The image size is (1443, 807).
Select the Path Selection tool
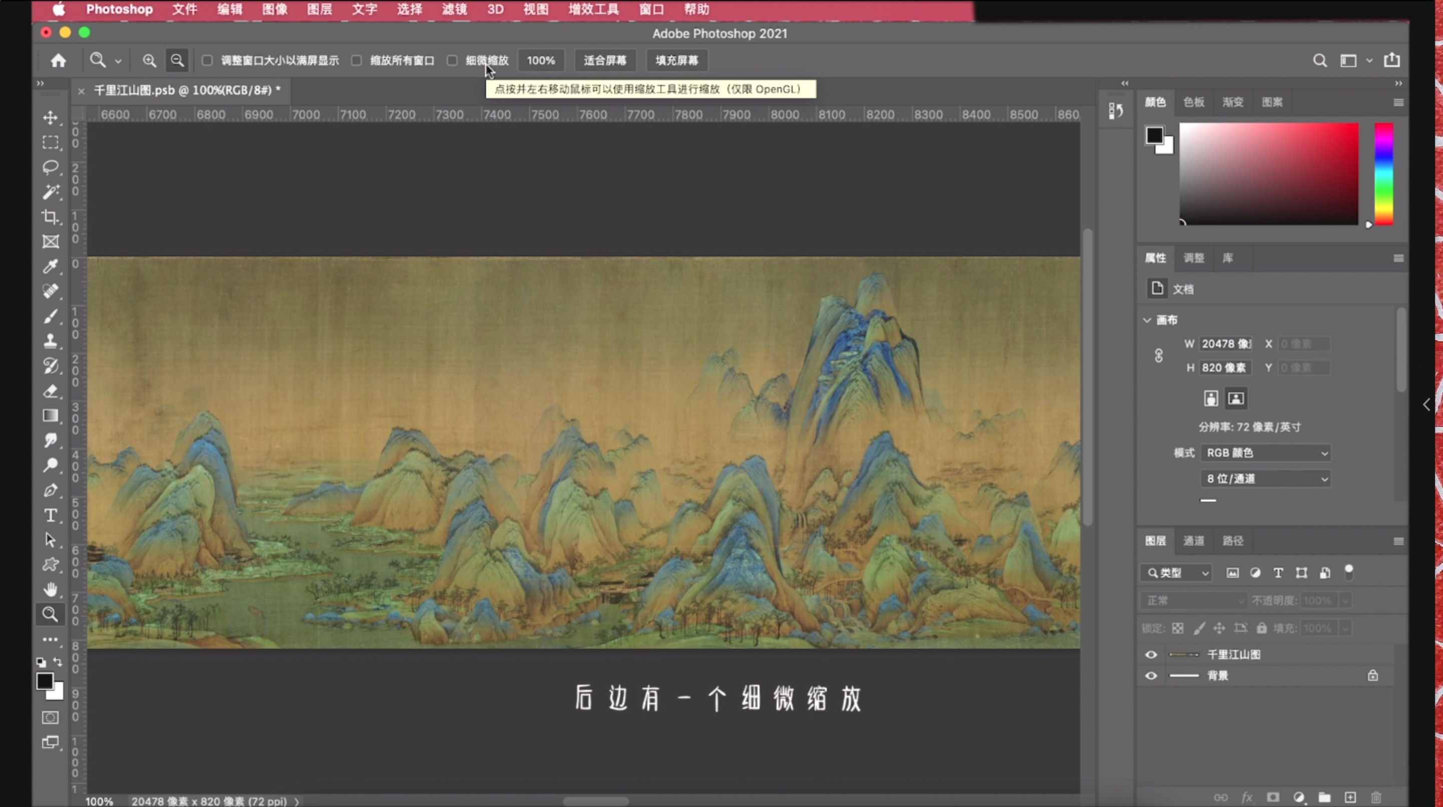pos(51,540)
